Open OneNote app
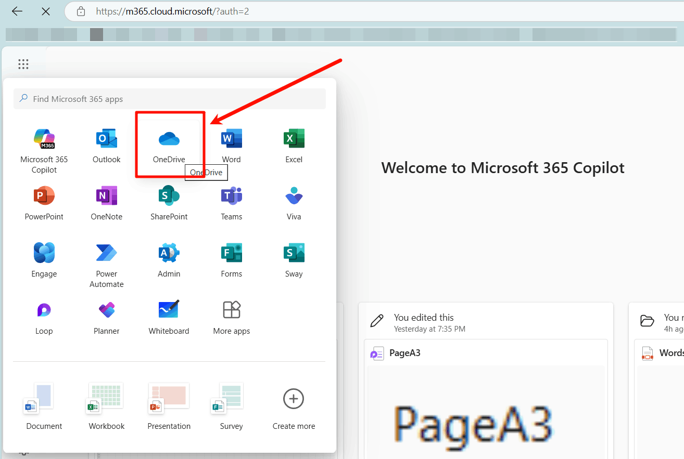The height and width of the screenshot is (459, 684). tap(107, 203)
